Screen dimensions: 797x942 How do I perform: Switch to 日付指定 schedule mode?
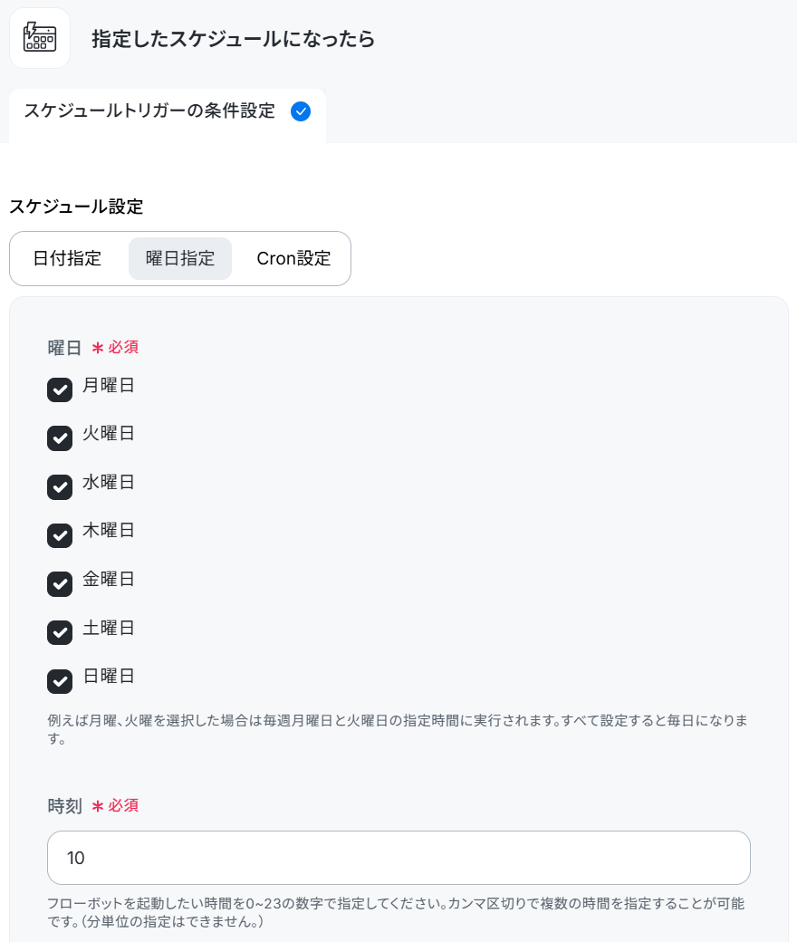click(67, 258)
